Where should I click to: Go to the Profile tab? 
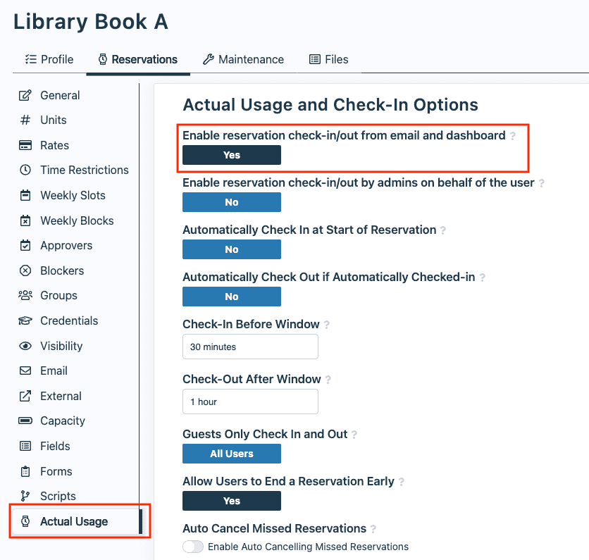click(49, 59)
